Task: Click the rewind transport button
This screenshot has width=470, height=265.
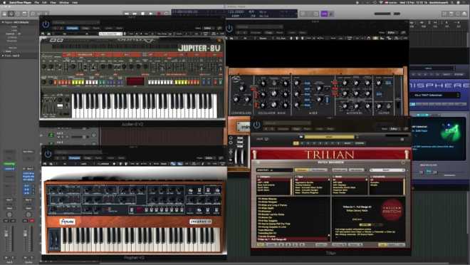Action: (x=127, y=14)
